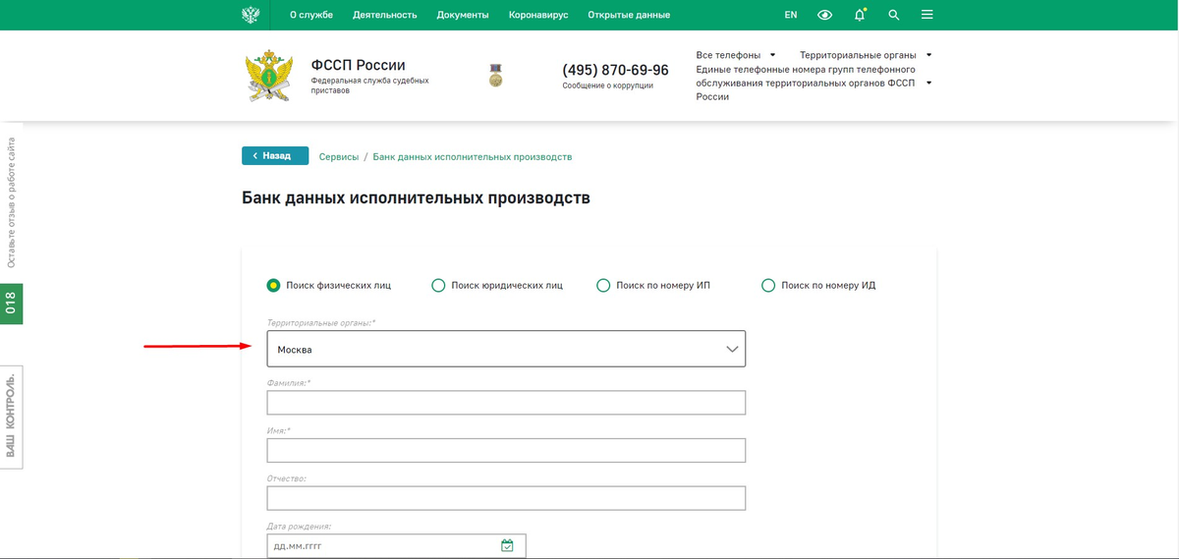Screen dimensions: 1179x559
Task: Click the FSSP emblem icon in top bar
Action: 251,15
